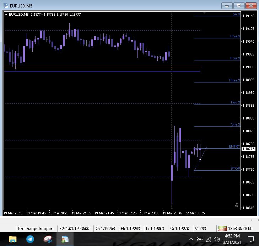Image resolution: width=259 pixels, height=246 pixels.
Task: Click the L: 1.19063 low price cell
Action: (x=155, y=229)
